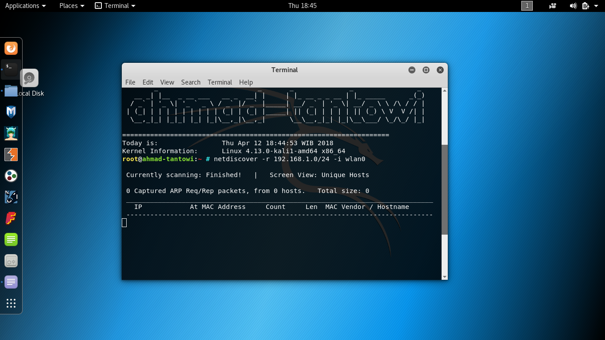Image resolution: width=605 pixels, height=340 pixels.
Task: Launch BeEF framework dock icon
Action: point(11,197)
